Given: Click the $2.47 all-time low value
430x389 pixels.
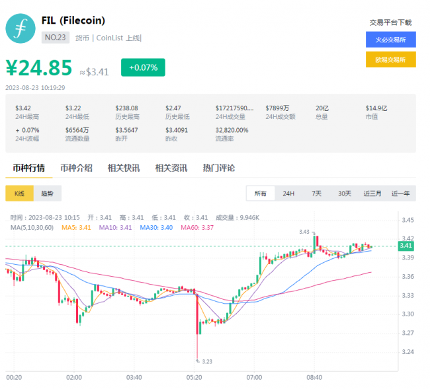Looking at the screenshot, I should (173, 108).
